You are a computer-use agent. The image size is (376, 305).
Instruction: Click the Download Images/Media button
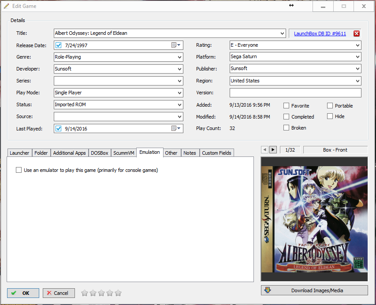click(x=314, y=290)
